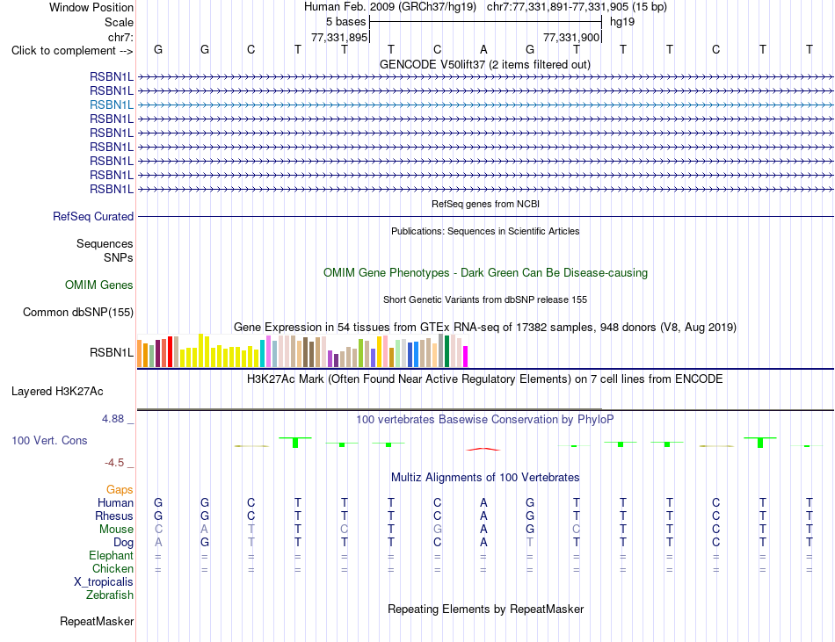Click the X_tropicalis species label
The width and height of the screenshot is (835, 642).
click(104, 582)
